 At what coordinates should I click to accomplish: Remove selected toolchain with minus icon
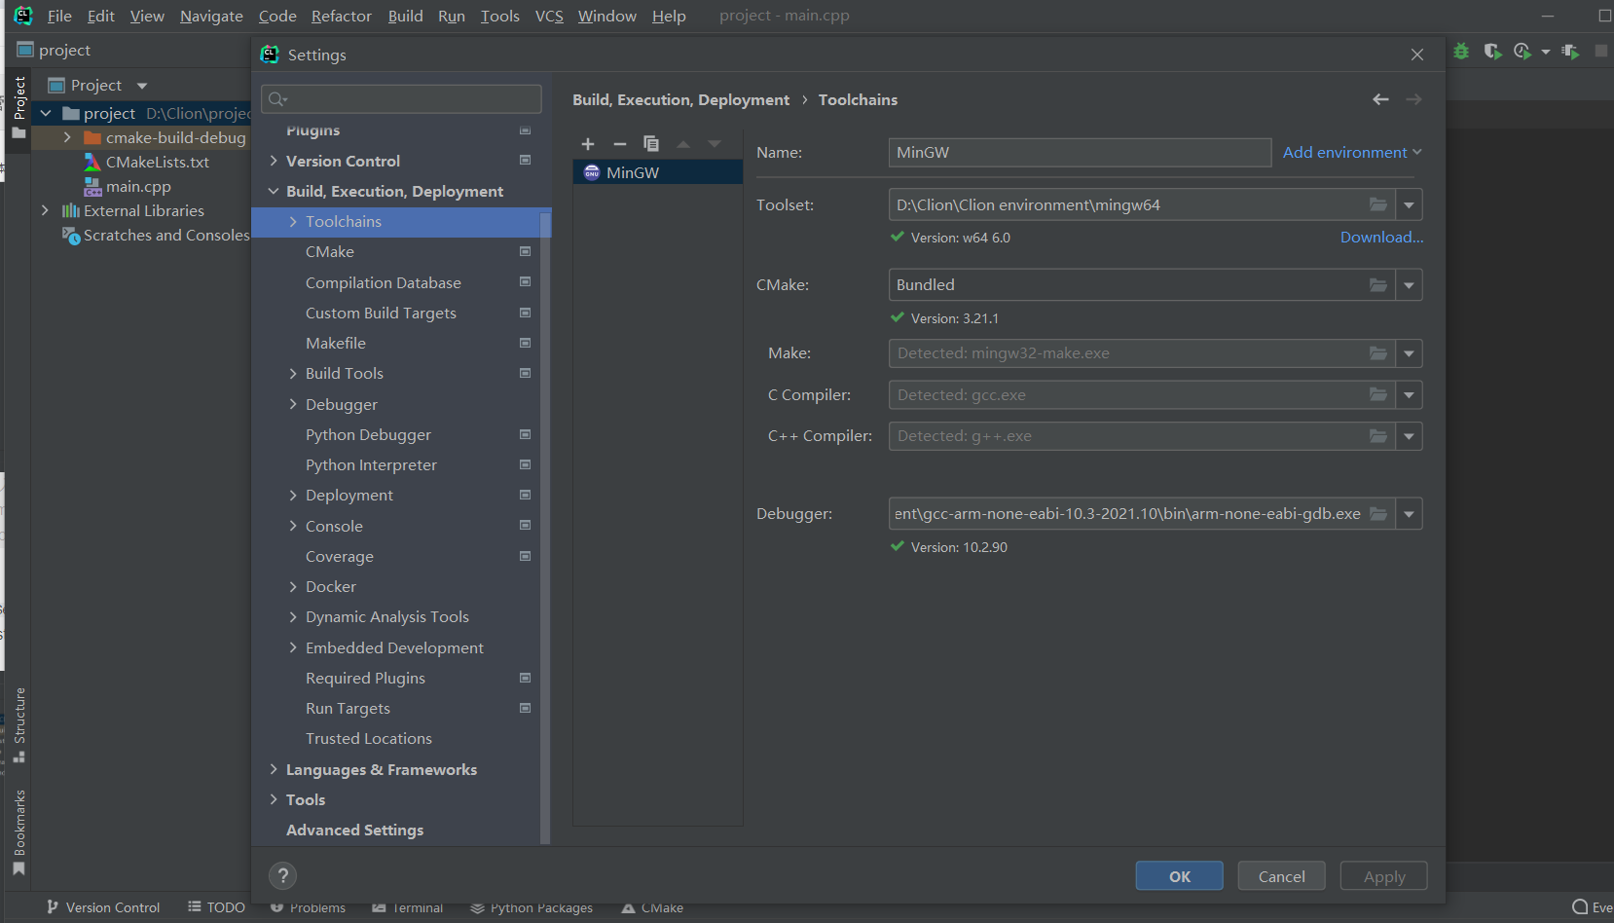pos(619,144)
